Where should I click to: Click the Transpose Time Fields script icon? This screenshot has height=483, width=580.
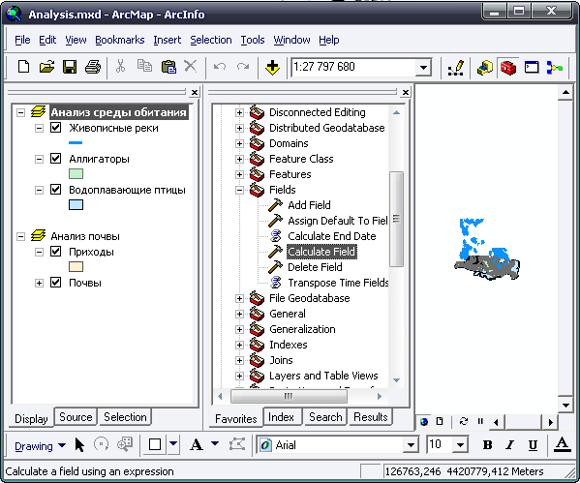(276, 283)
